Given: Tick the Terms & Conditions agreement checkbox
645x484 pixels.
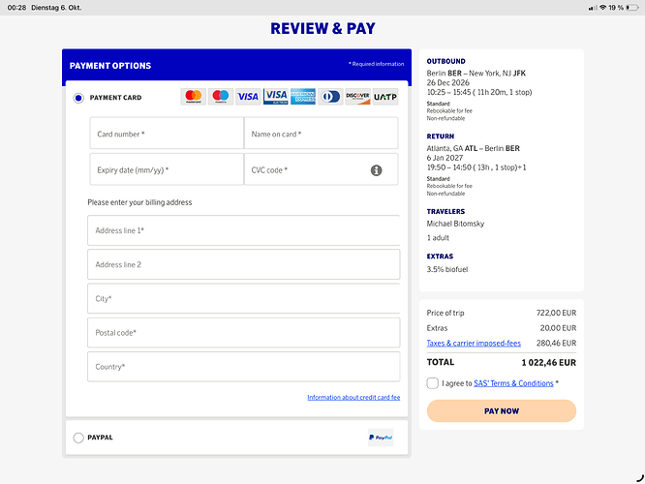Looking at the screenshot, I should pyautogui.click(x=432, y=383).
